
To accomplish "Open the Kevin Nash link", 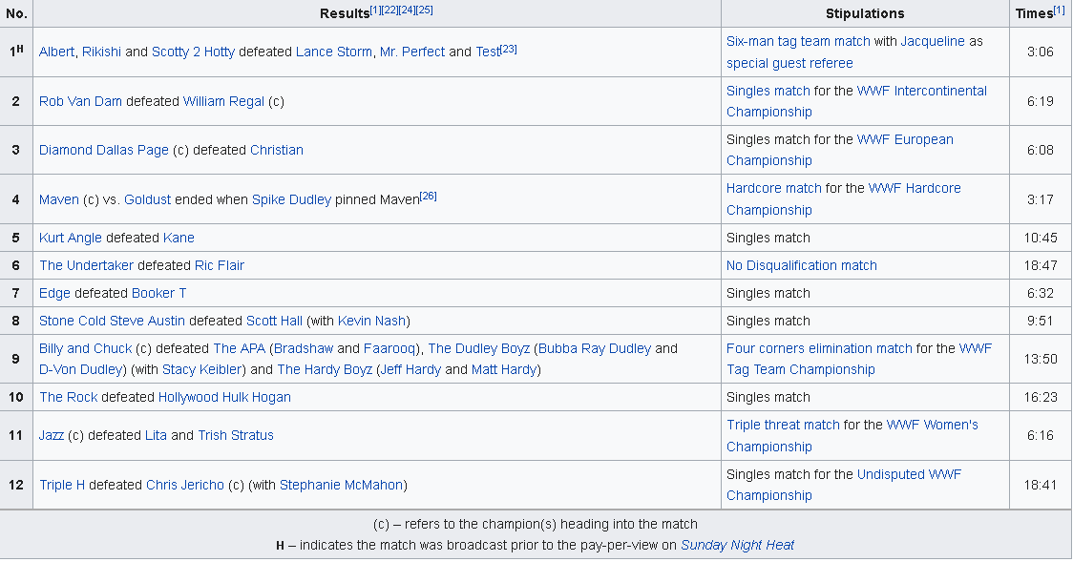I will (371, 322).
